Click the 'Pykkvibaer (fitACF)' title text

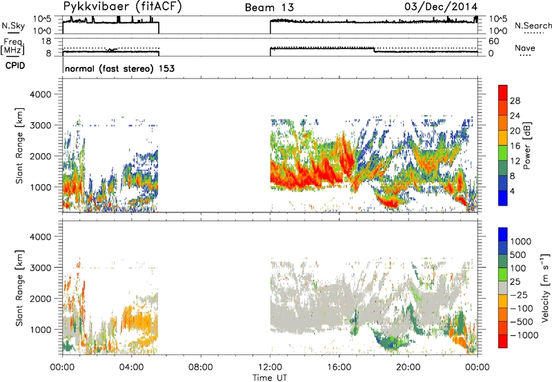coord(123,7)
